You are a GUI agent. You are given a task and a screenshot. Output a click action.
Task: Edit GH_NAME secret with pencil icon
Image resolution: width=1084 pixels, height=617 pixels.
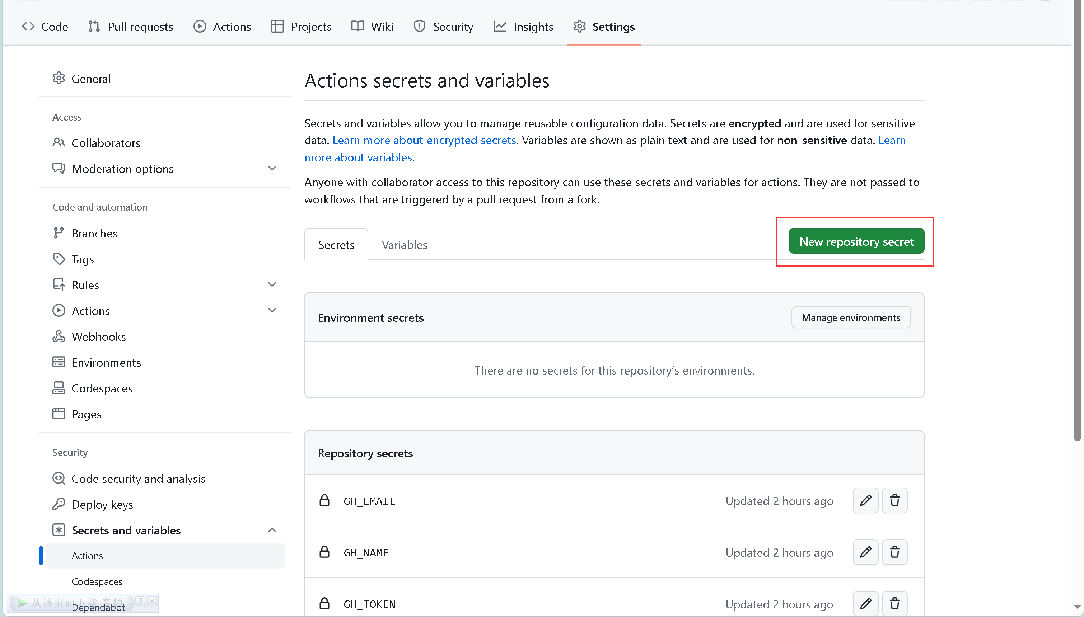pos(865,552)
